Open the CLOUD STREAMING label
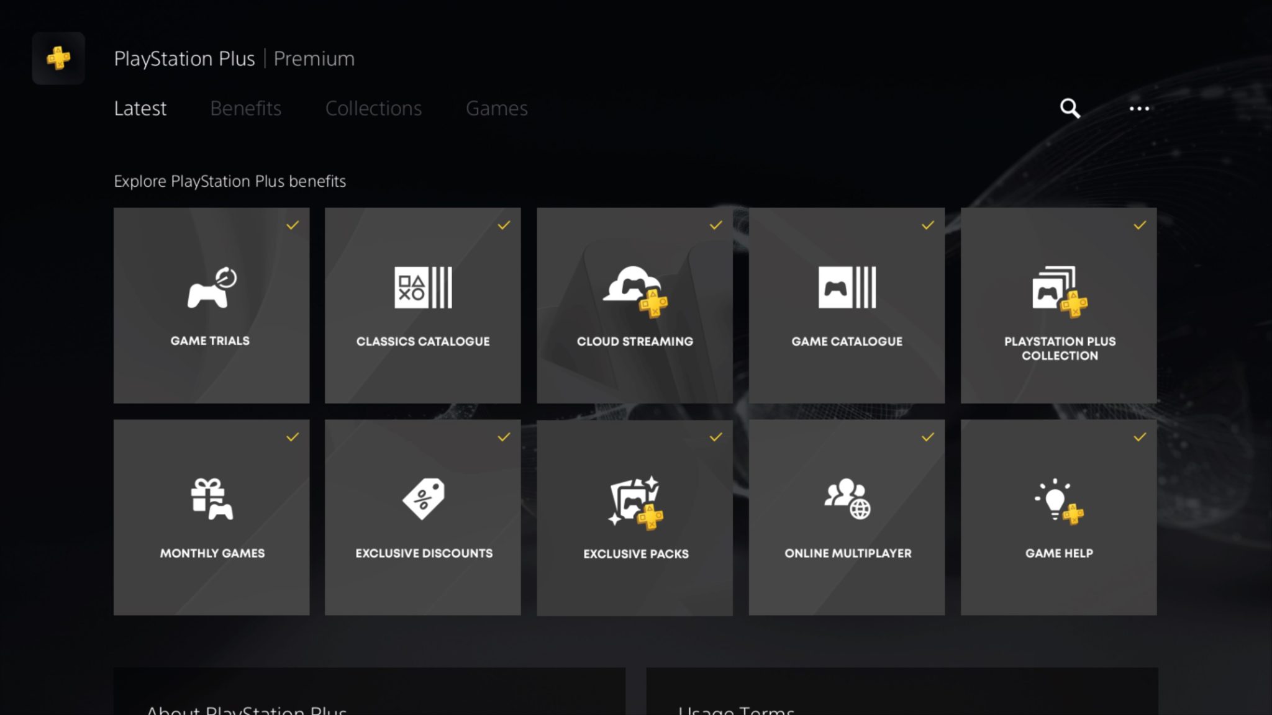 coord(635,341)
